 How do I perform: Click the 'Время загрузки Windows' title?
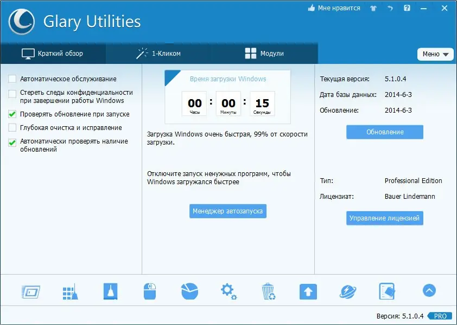[x=228, y=79]
